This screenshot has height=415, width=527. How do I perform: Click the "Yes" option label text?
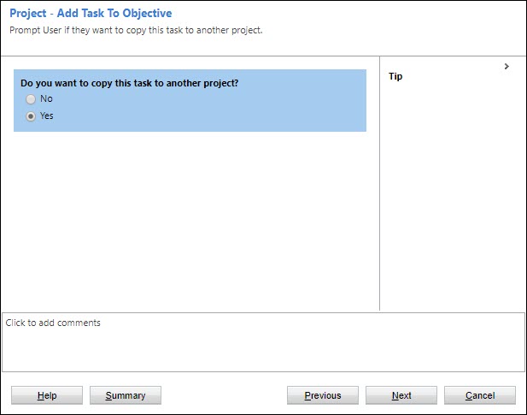point(47,116)
